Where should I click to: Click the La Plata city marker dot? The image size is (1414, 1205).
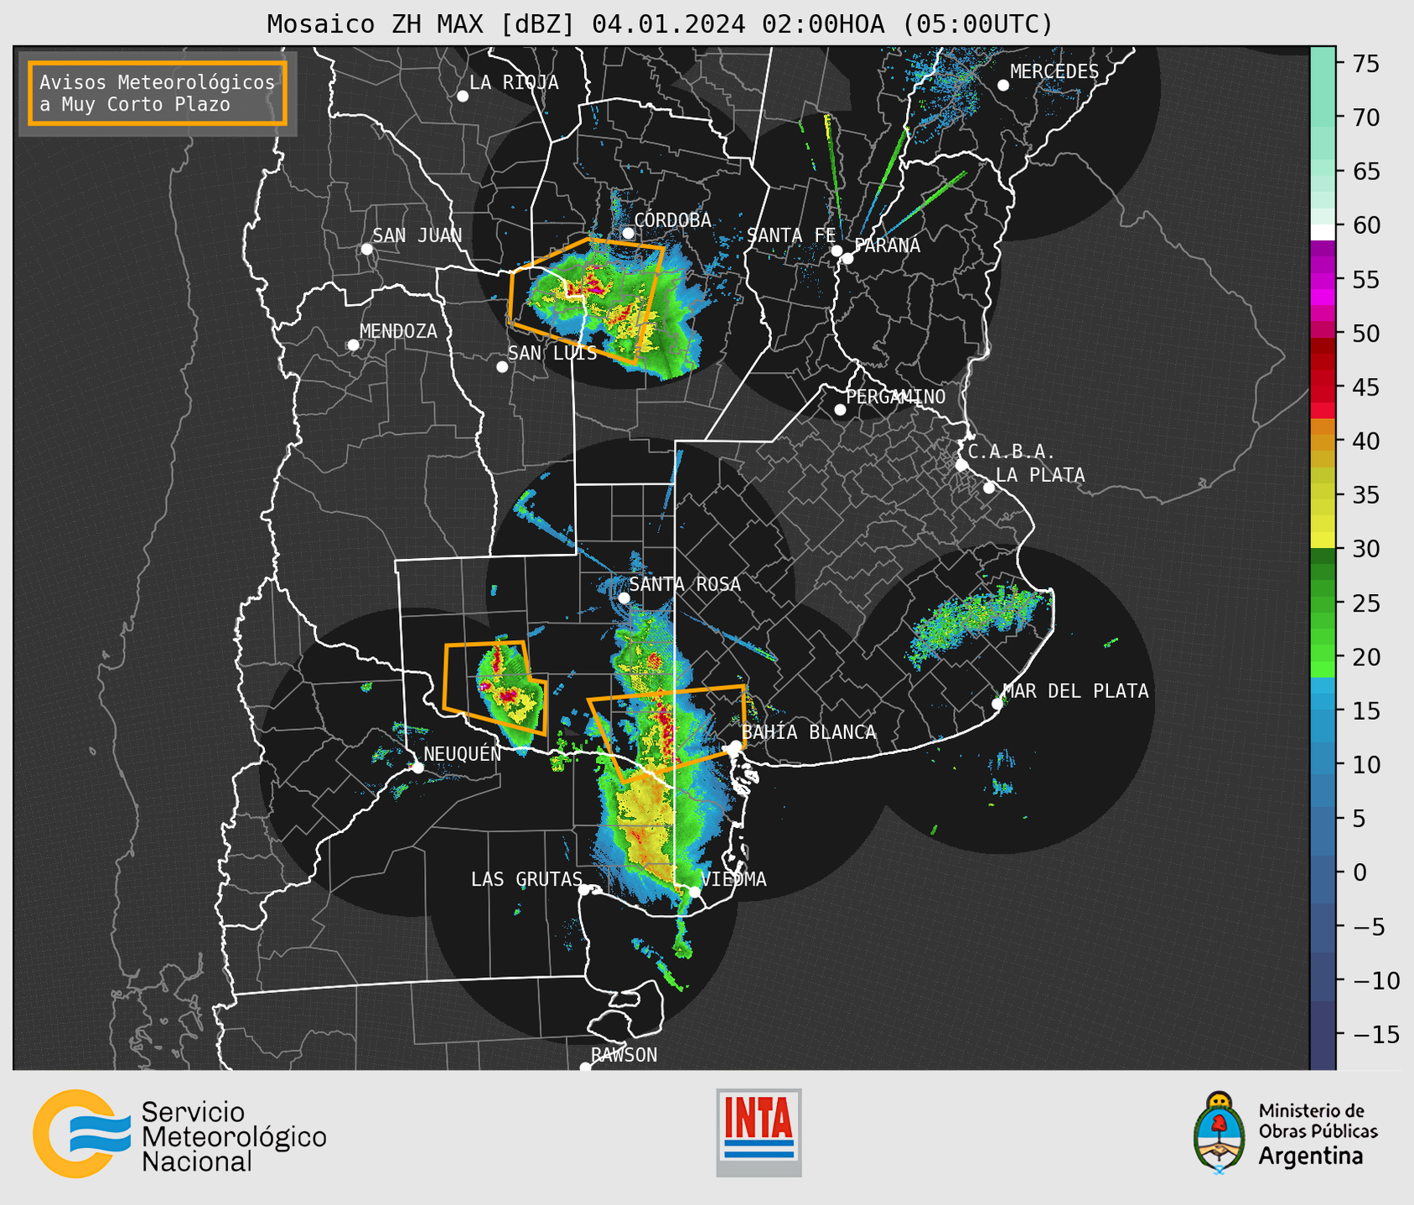coord(989,488)
